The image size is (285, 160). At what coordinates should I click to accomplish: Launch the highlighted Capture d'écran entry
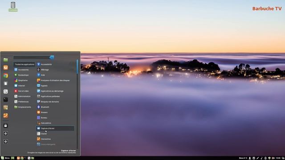[x=55, y=128]
